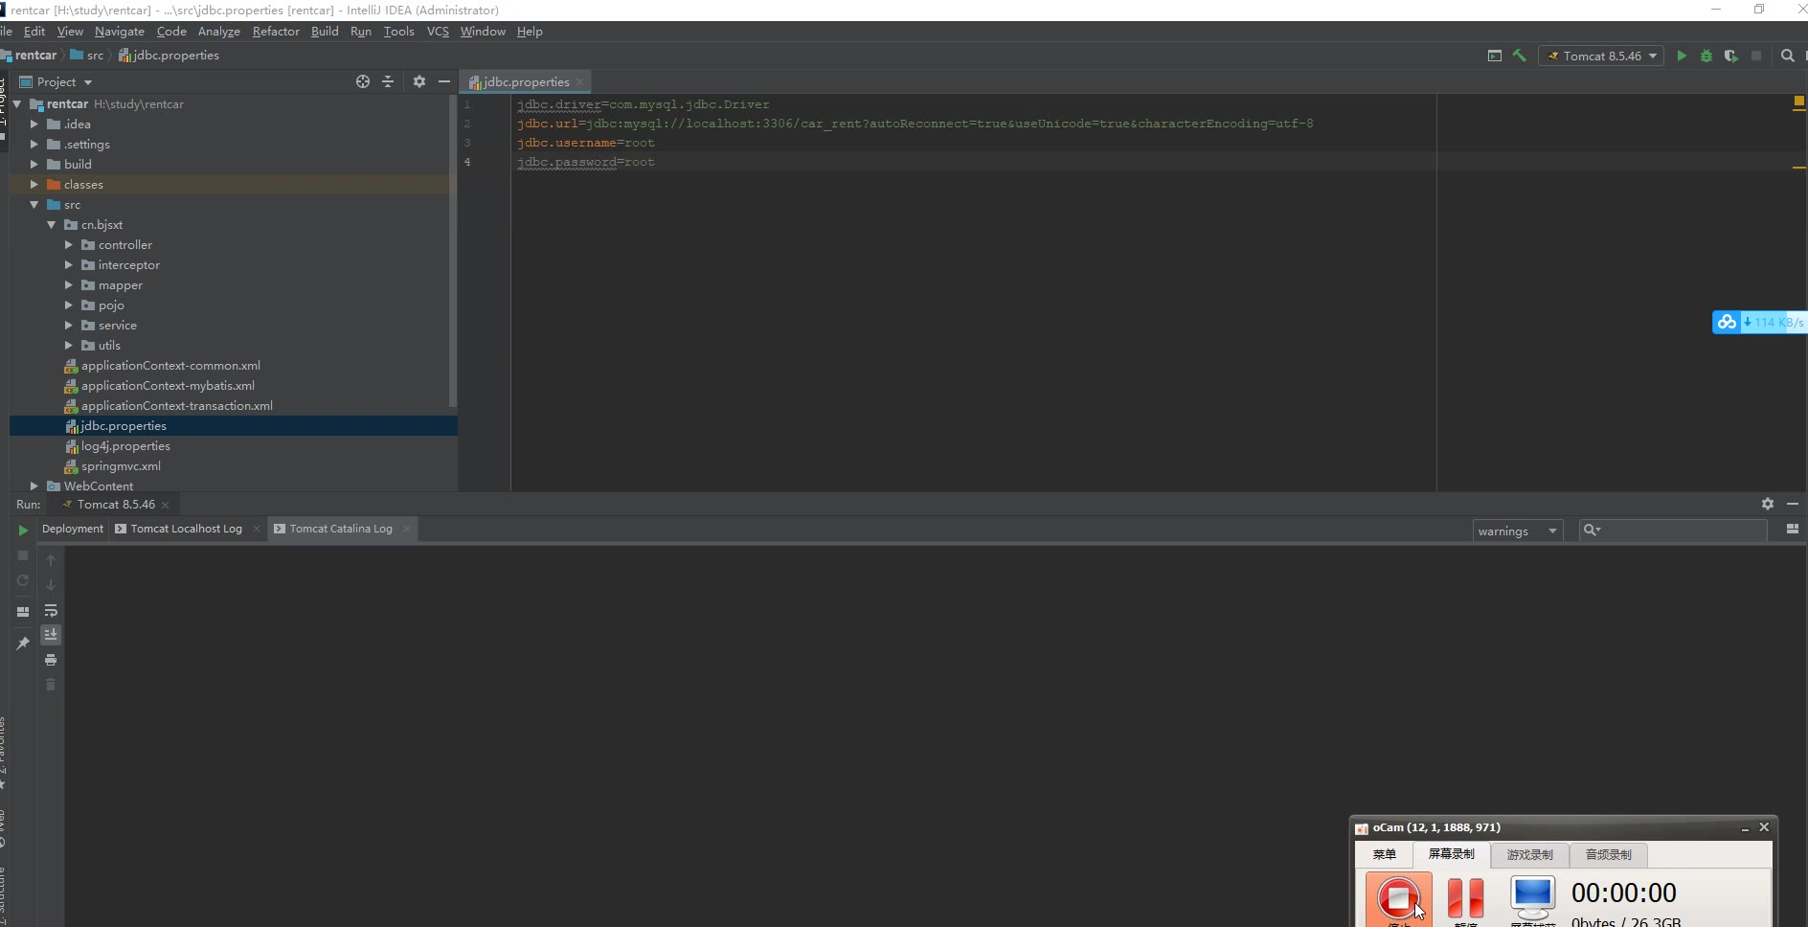The image size is (1808, 927).
Task: Click the Build project hammer icon
Action: (x=1519, y=56)
